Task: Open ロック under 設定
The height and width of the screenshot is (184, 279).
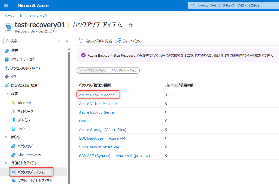Action: pos(21,129)
